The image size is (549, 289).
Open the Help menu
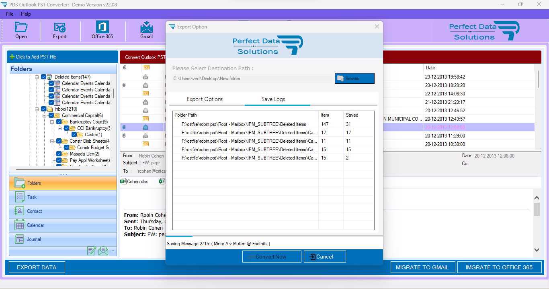click(26, 14)
